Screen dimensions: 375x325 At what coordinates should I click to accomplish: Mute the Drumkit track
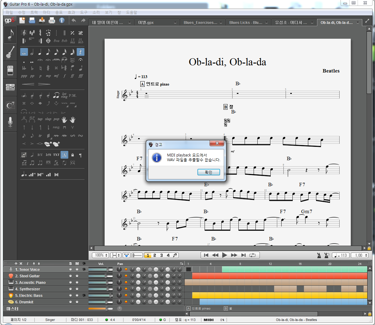[x=77, y=302]
